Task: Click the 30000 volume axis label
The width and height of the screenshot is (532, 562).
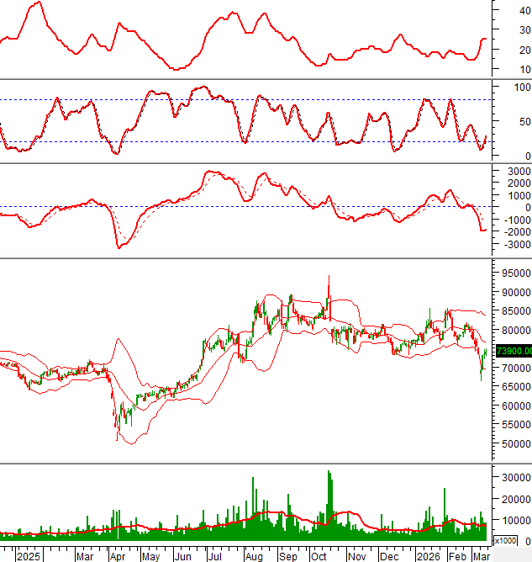Action: tap(513, 476)
